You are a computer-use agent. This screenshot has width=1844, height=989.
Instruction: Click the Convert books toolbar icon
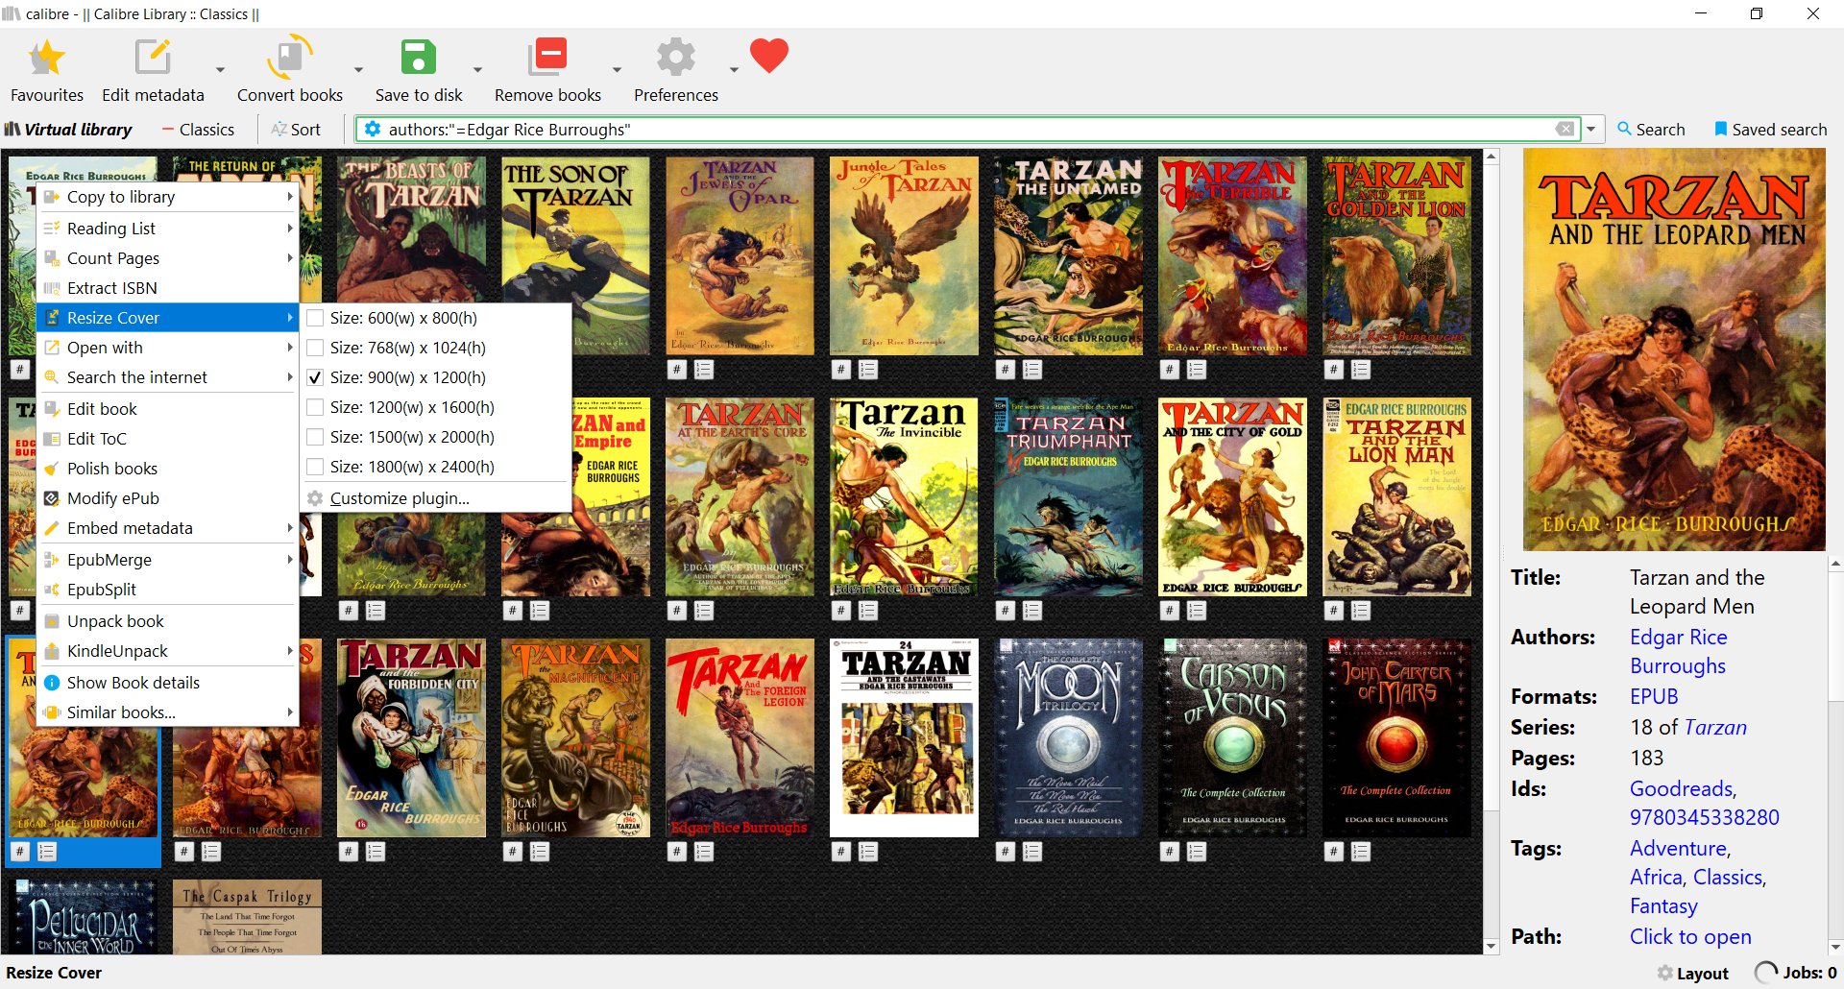point(289,59)
